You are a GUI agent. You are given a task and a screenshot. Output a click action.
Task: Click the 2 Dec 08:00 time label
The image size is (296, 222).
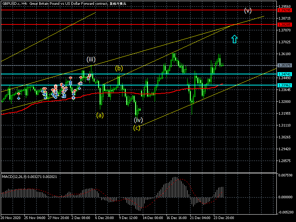pyautogui.click(x=81, y=218)
